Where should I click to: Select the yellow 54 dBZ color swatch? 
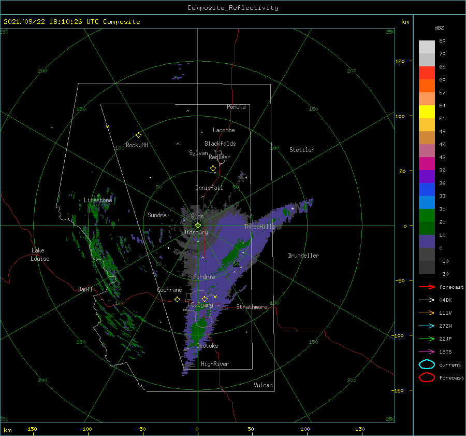point(427,111)
